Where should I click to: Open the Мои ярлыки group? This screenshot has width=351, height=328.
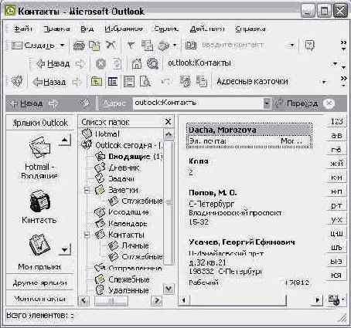(40, 267)
